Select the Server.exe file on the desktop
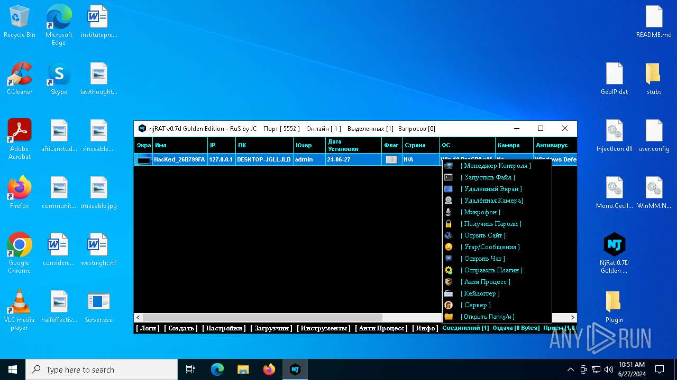Viewport: 677px width, 380px height. tap(98, 306)
